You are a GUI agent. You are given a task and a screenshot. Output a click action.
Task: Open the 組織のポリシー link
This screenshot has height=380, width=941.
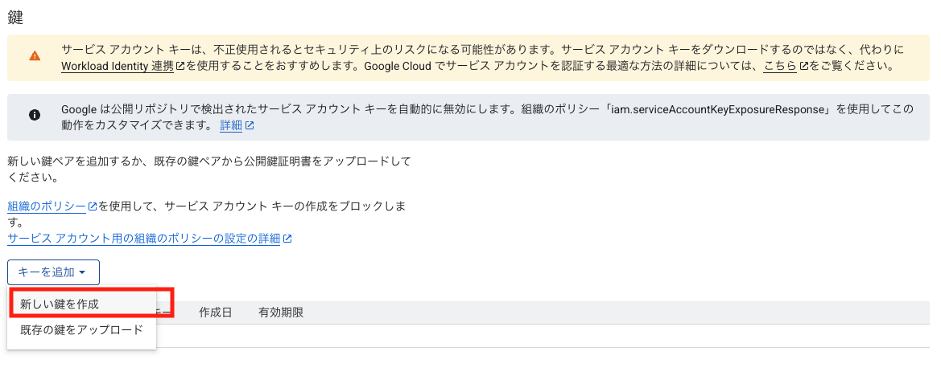(x=47, y=206)
